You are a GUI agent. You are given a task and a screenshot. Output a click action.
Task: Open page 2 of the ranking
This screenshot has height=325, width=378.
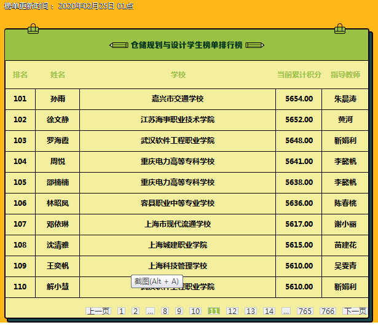[x=136, y=311]
